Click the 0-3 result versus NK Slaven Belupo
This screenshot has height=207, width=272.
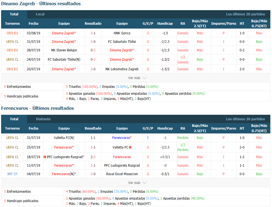[x=93, y=50]
